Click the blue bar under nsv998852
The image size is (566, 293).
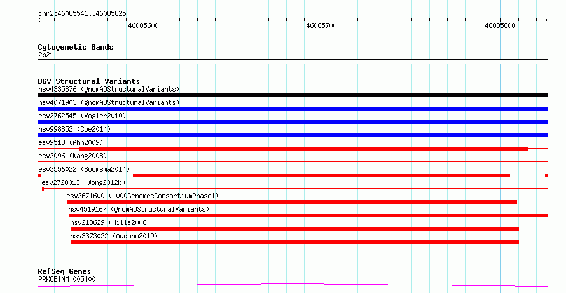(x=293, y=135)
